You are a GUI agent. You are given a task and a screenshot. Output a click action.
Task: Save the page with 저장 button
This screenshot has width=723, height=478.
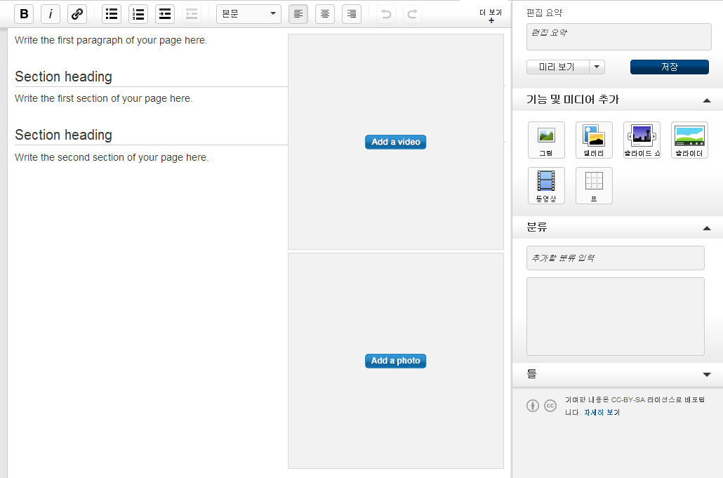(670, 67)
